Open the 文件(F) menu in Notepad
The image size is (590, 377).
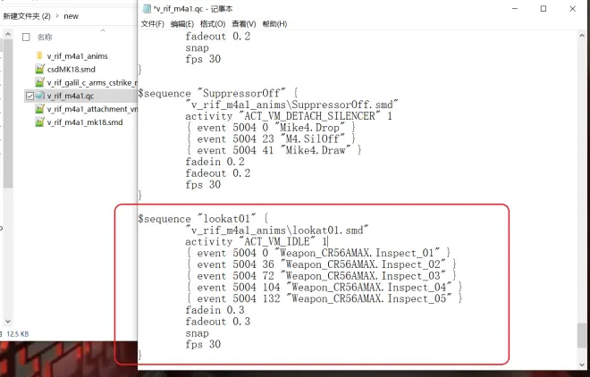tap(152, 24)
